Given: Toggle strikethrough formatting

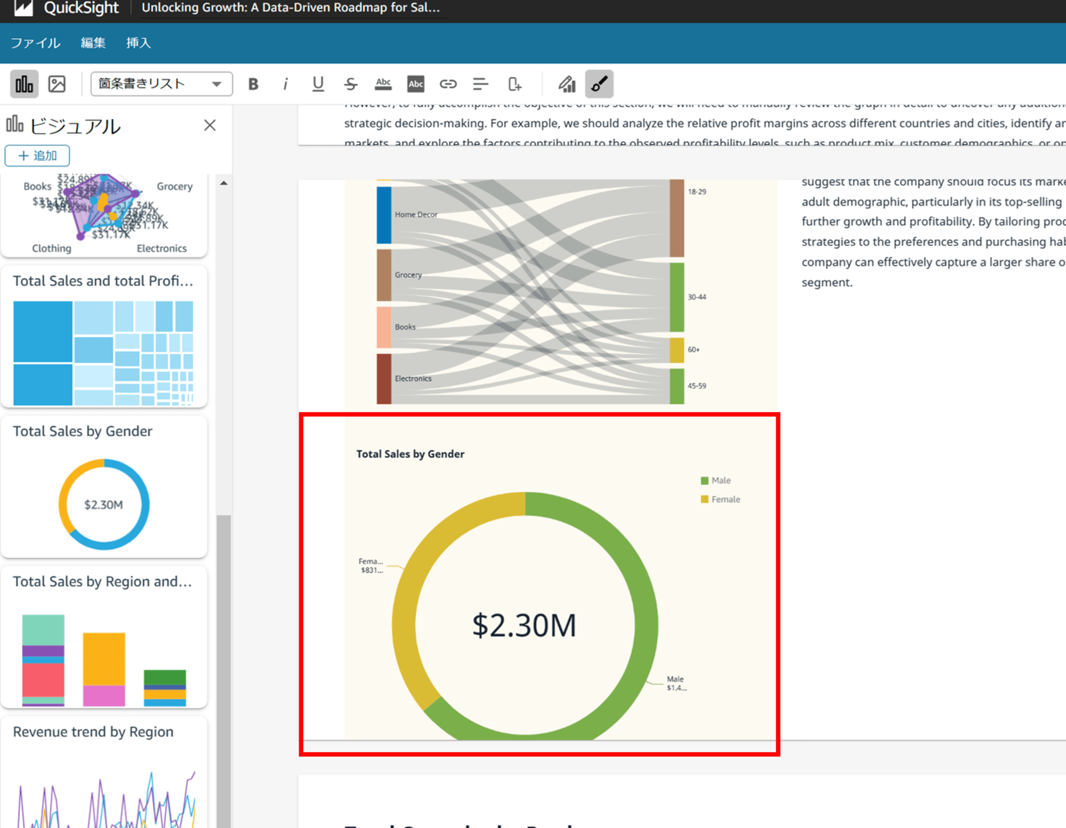Looking at the screenshot, I should point(351,84).
